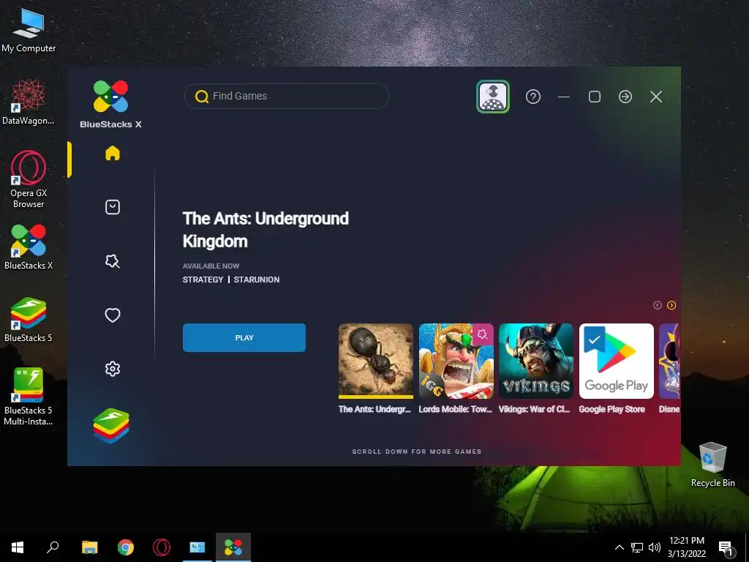Open the user profile avatar
Image resolution: width=749 pixels, height=562 pixels.
click(x=493, y=97)
